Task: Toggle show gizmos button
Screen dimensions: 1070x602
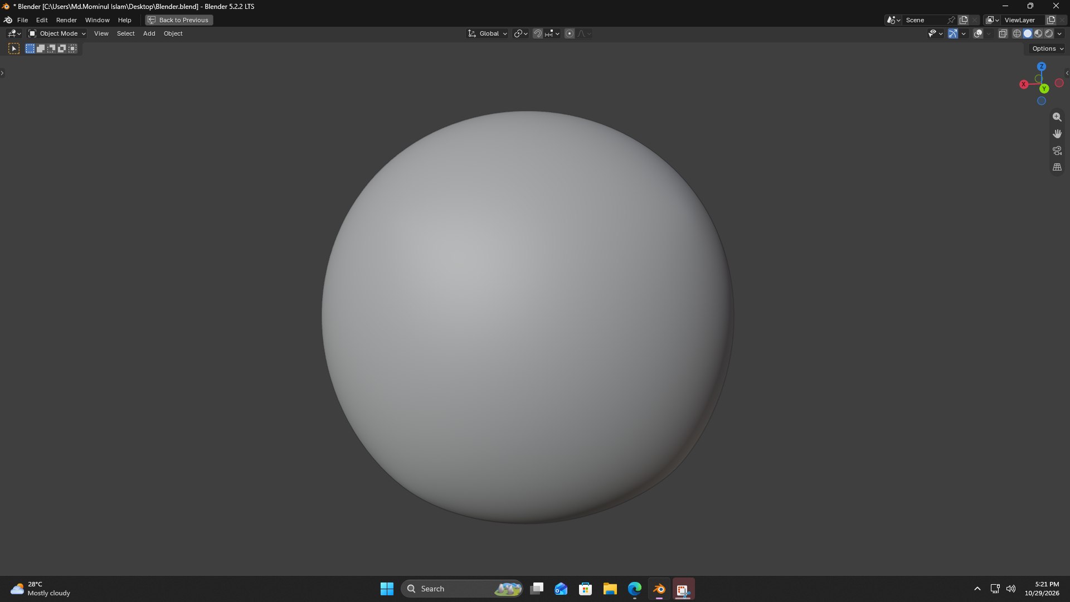Action: pos(953,34)
